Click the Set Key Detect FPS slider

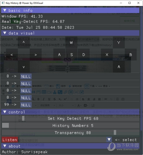[x=70, y=118]
